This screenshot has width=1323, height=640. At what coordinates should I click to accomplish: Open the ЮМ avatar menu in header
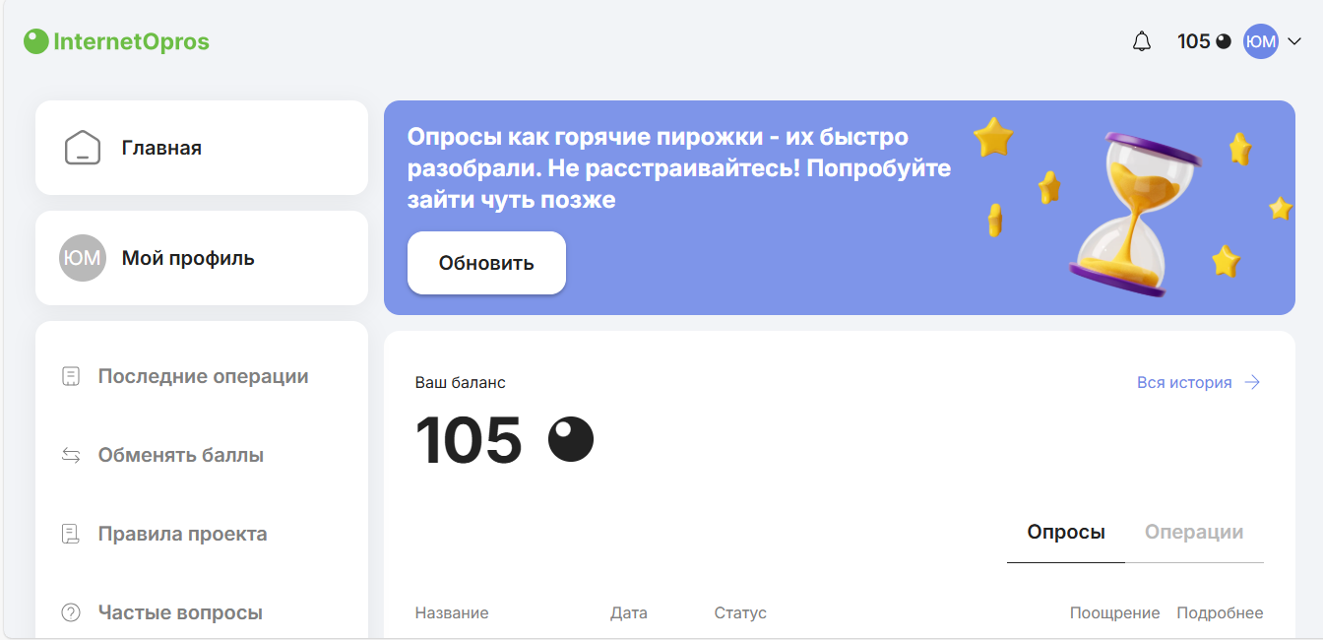coord(1260,41)
